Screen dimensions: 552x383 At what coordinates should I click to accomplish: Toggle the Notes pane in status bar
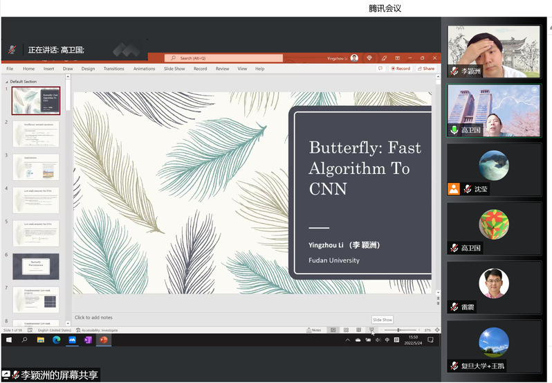coord(315,330)
